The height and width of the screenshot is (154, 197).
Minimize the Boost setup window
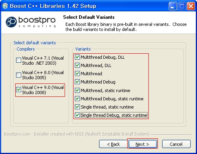click(x=173, y=6)
